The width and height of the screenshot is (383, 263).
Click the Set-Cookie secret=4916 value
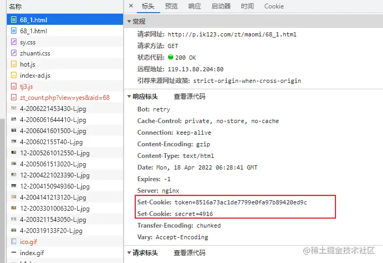coord(194,214)
